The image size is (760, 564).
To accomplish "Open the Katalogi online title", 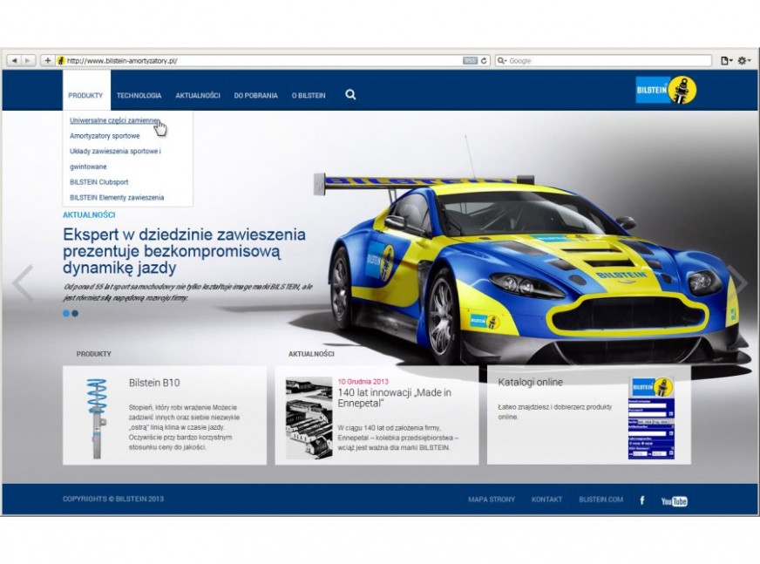I will point(530,382).
